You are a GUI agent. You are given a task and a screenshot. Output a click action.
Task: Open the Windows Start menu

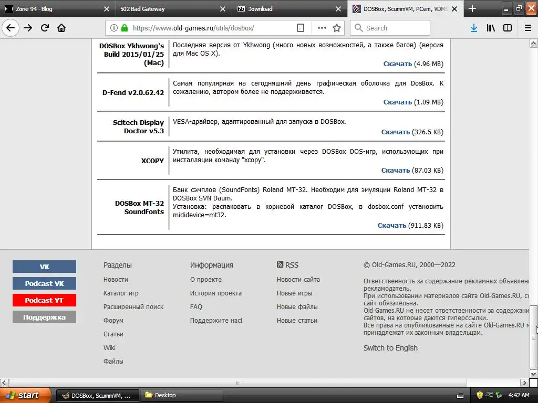point(25,395)
